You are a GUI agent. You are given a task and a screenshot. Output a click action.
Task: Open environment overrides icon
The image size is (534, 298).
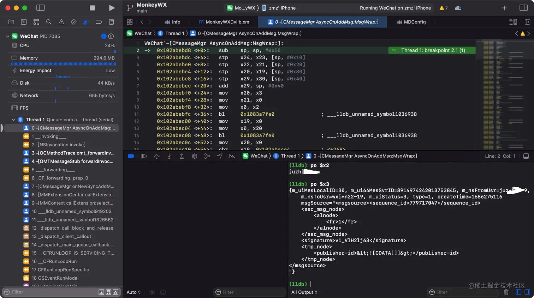click(x=232, y=156)
